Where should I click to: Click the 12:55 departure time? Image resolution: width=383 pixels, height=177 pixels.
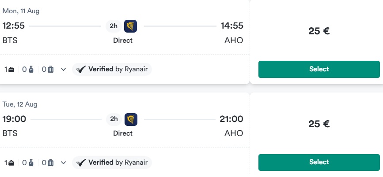(14, 26)
